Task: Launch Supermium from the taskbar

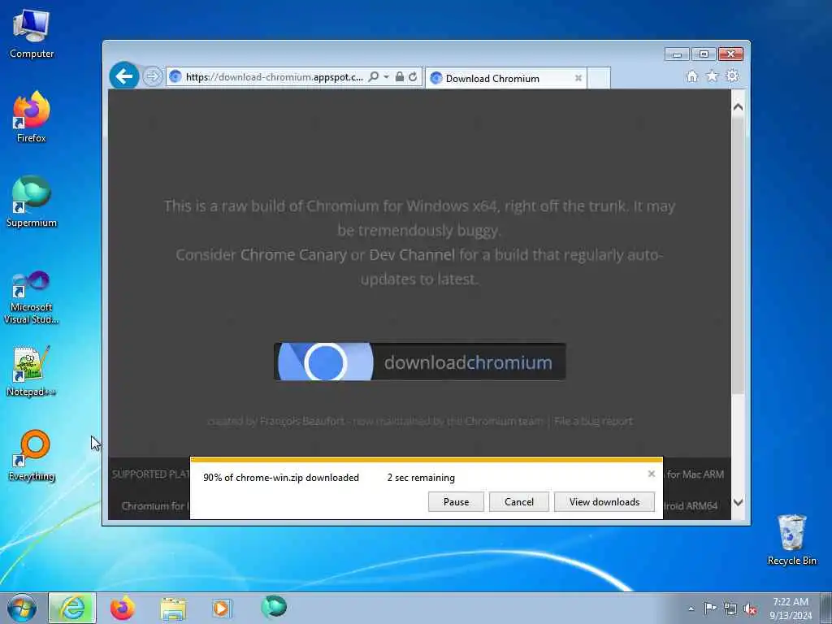Action: 274,607
